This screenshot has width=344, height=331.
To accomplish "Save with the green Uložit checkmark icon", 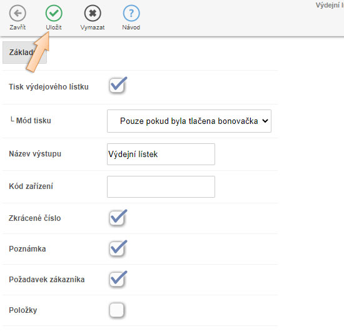I will tap(54, 13).
